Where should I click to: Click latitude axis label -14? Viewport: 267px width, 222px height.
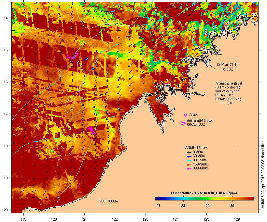click(5, 18)
